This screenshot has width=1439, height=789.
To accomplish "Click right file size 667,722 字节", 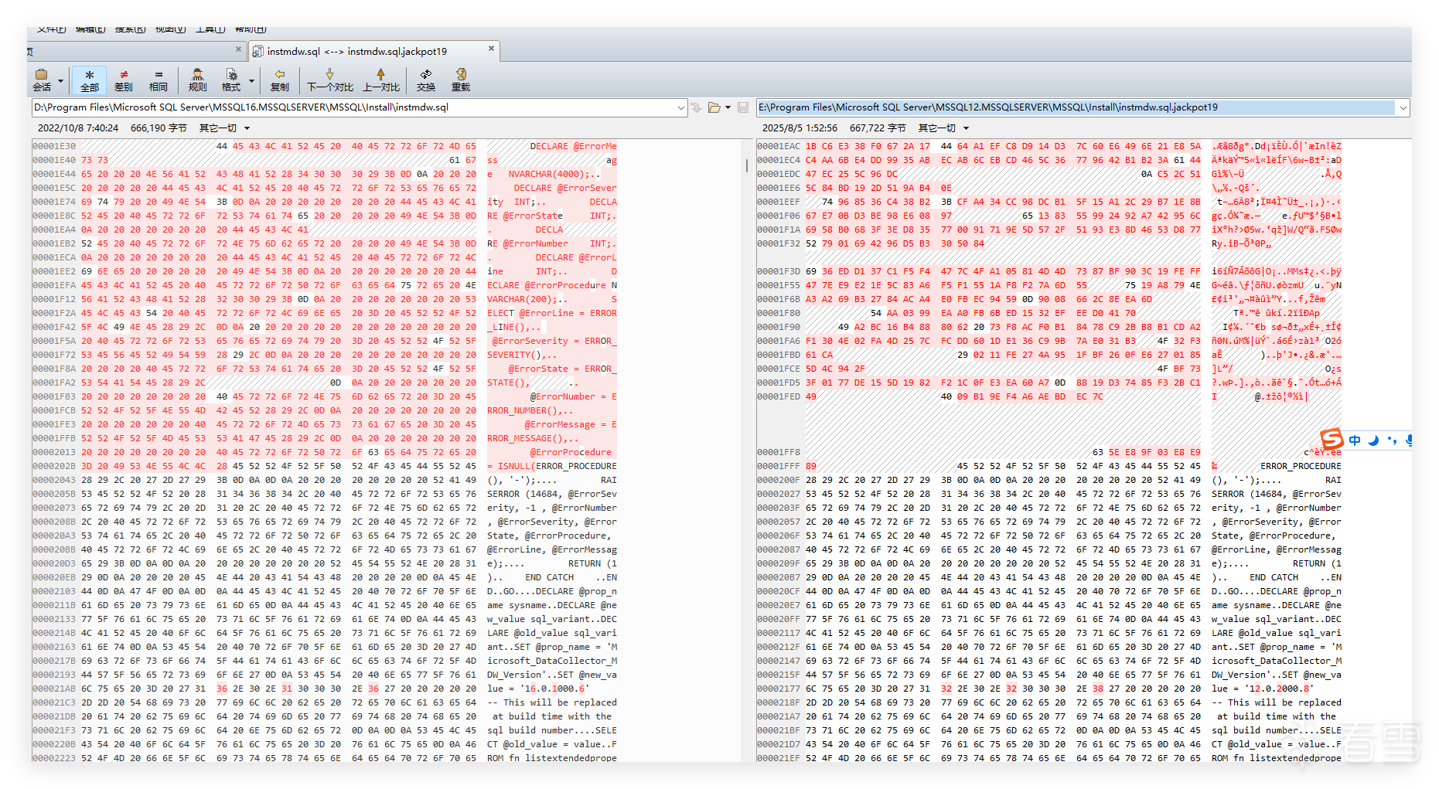I will [x=878, y=128].
